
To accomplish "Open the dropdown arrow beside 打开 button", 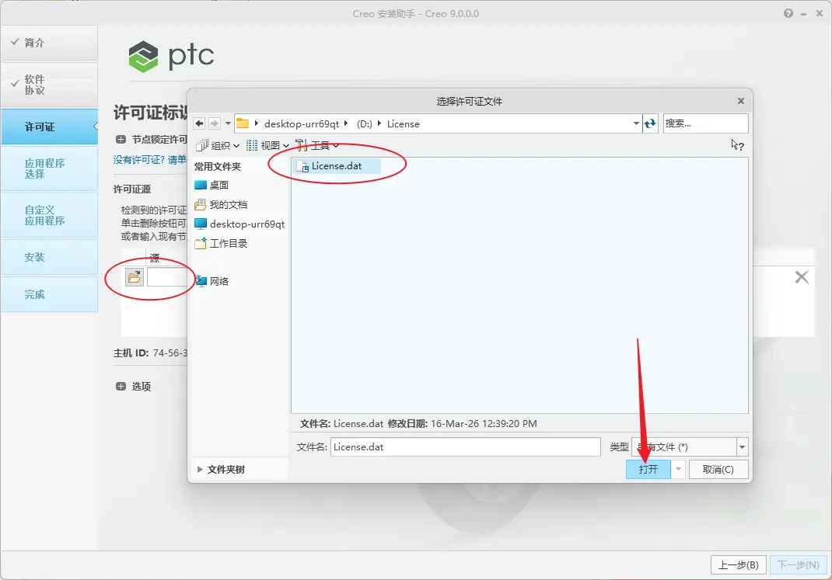I will [678, 469].
